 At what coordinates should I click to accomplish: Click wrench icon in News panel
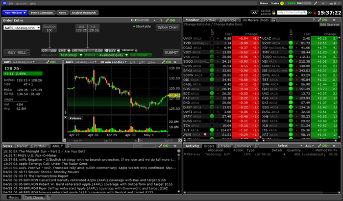pos(160,146)
